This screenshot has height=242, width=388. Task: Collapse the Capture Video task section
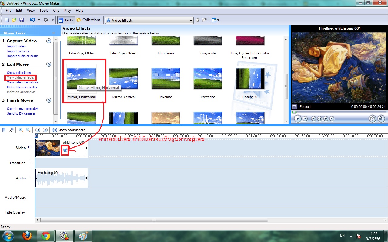tap(48, 41)
